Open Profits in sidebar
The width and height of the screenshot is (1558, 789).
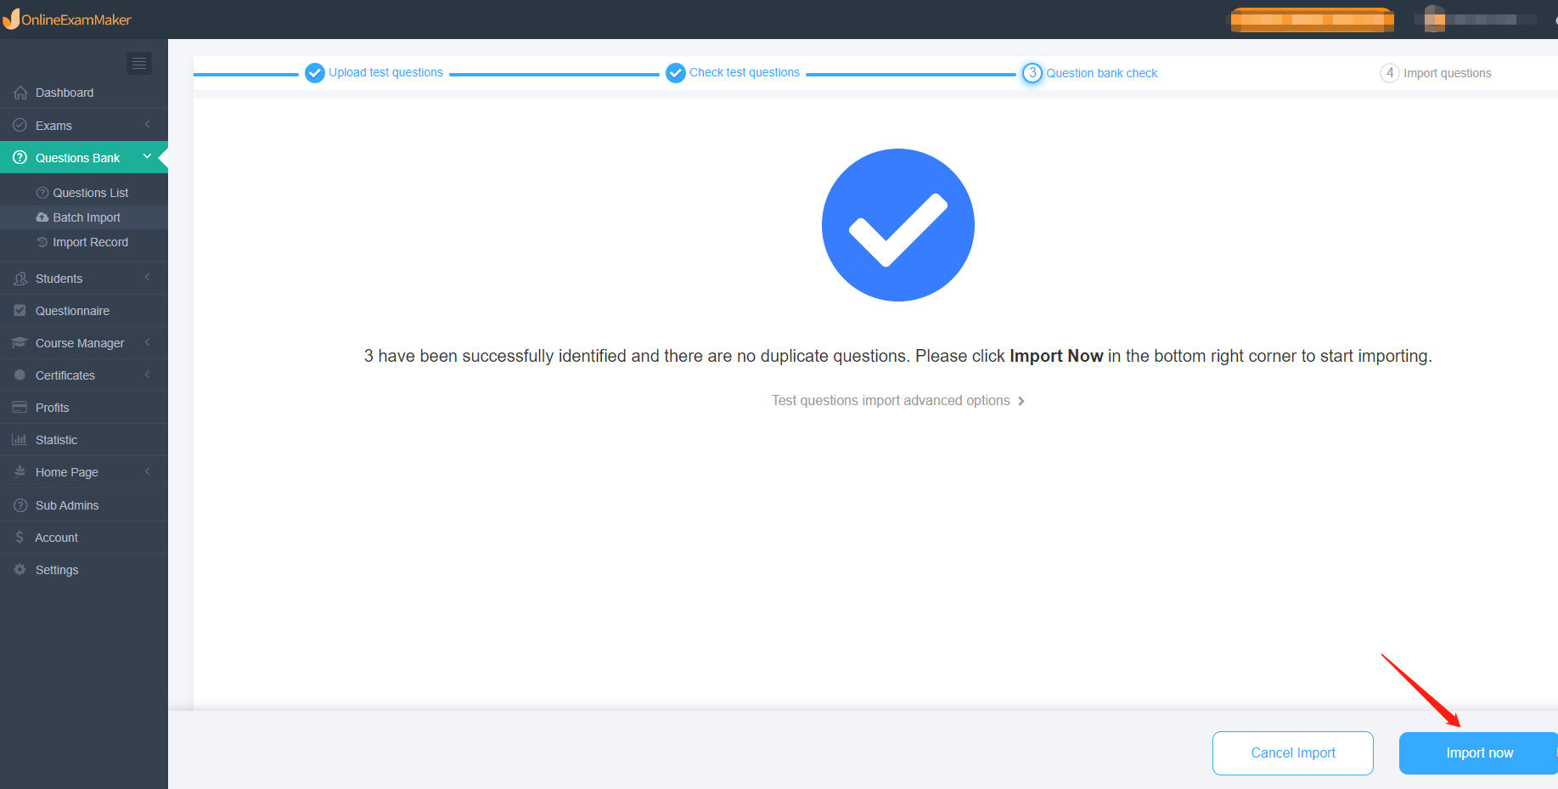[x=84, y=408]
